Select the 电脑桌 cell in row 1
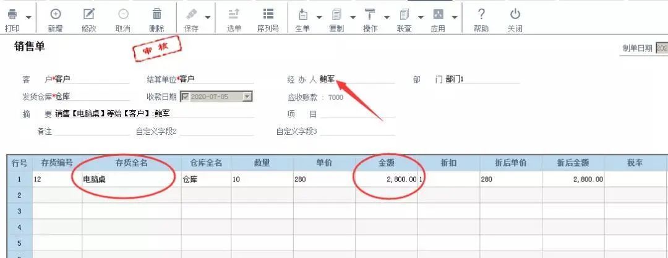This screenshot has width=668, height=258. pyautogui.click(x=132, y=179)
